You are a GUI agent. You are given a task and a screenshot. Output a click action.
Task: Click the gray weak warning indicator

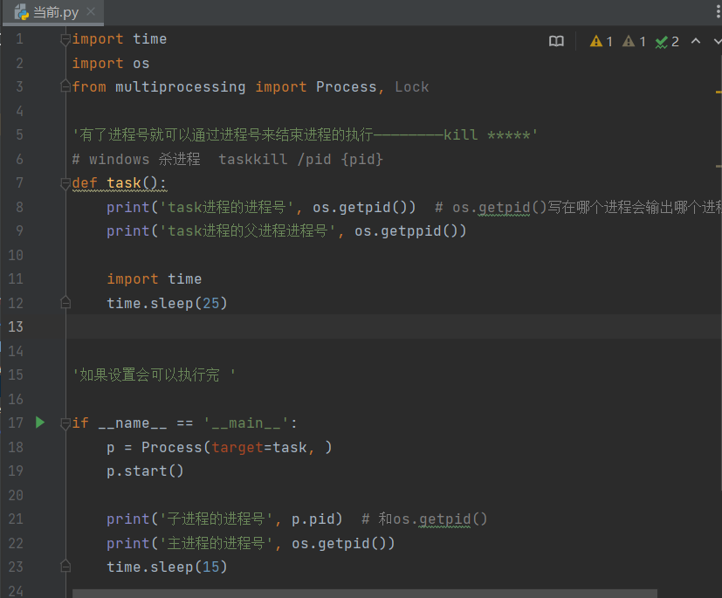tap(634, 41)
